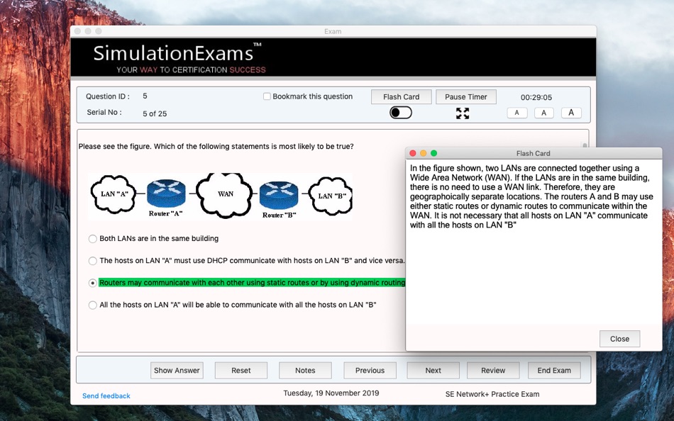
Task: Open the Notes button
Action: click(x=305, y=370)
